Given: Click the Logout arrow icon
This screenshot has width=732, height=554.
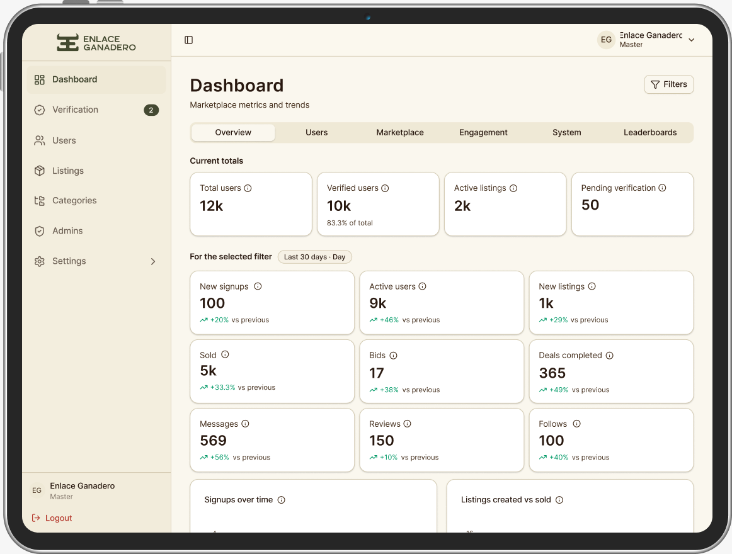Looking at the screenshot, I should [36, 517].
